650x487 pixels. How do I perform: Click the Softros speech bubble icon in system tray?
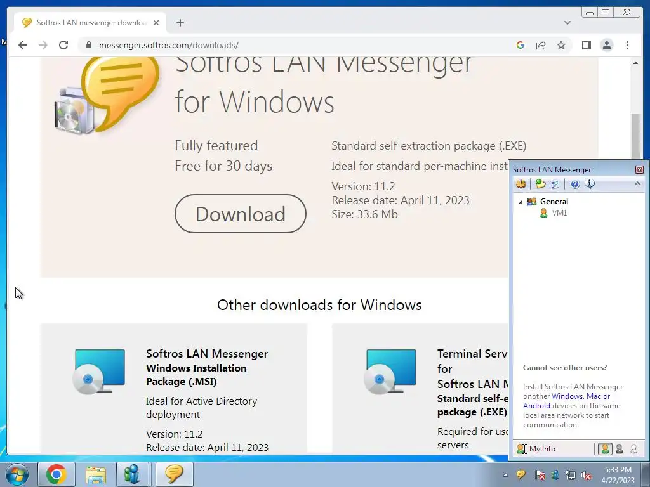[521, 474]
